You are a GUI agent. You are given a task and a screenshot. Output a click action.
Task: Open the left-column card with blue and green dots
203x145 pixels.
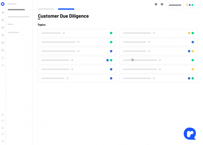pyautogui.click(x=77, y=60)
